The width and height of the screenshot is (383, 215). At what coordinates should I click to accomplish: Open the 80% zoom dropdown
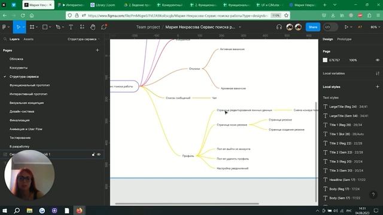click(x=375, y=27)
